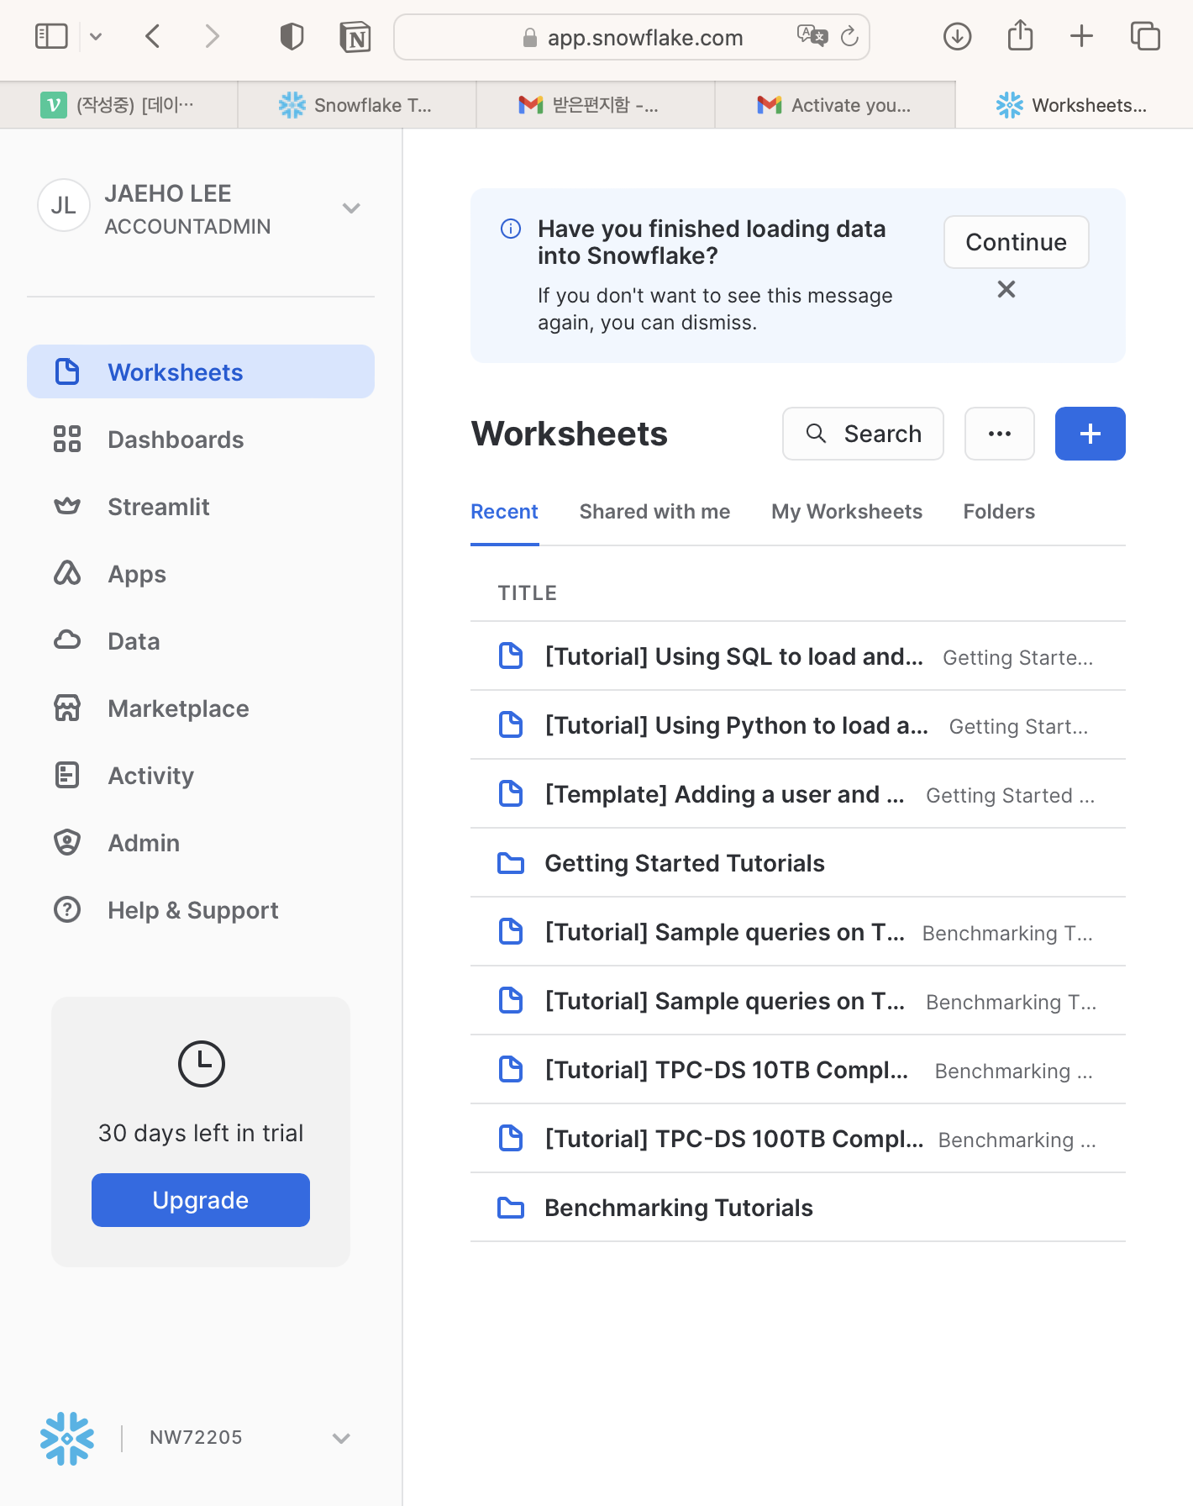Select the My Worksheets tab
Viewport: 1193px width, 1506px height.
[847, 512]
